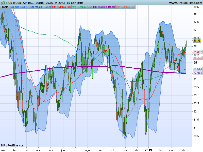Click the IRON MOUNTAIN INC. title text
Image resolution: width=203 pixels, height=152 pixels.
(20, 3)
